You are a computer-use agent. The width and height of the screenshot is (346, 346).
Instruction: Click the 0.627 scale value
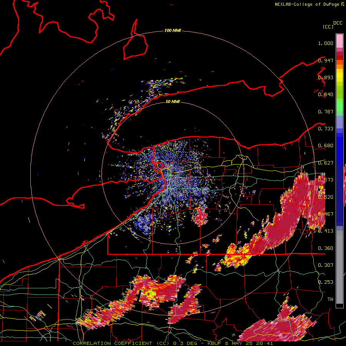tap(326, 163)
